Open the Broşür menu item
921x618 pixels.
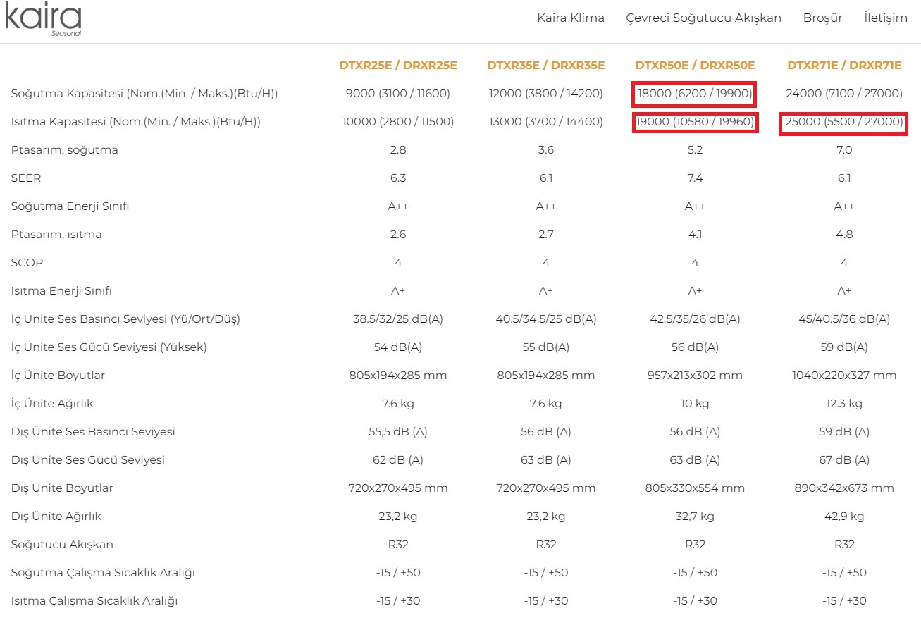[x=823, y=18]
